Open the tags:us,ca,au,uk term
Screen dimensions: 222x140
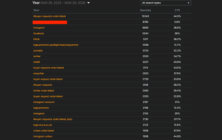click(x=42, y=125)
